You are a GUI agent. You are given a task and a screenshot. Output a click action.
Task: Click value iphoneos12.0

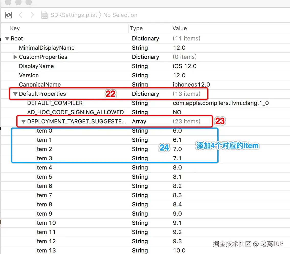(191, 84)
